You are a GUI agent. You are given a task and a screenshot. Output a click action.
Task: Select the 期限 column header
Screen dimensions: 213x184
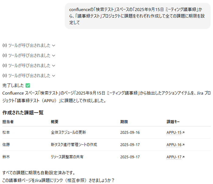click(x=124, y=122)
